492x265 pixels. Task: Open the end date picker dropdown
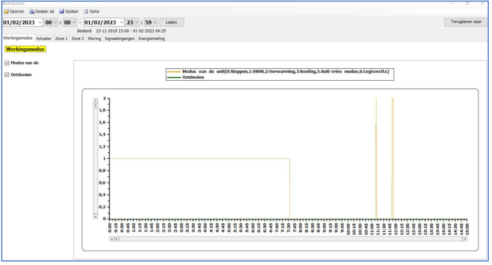121,22
